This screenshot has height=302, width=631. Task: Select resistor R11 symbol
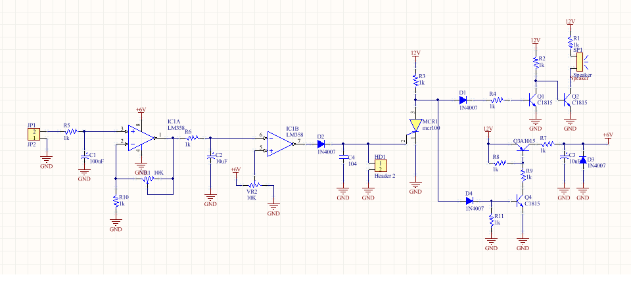click(492, 221)
